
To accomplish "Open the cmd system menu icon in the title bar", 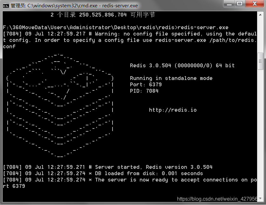I will (x=6, y=6).
